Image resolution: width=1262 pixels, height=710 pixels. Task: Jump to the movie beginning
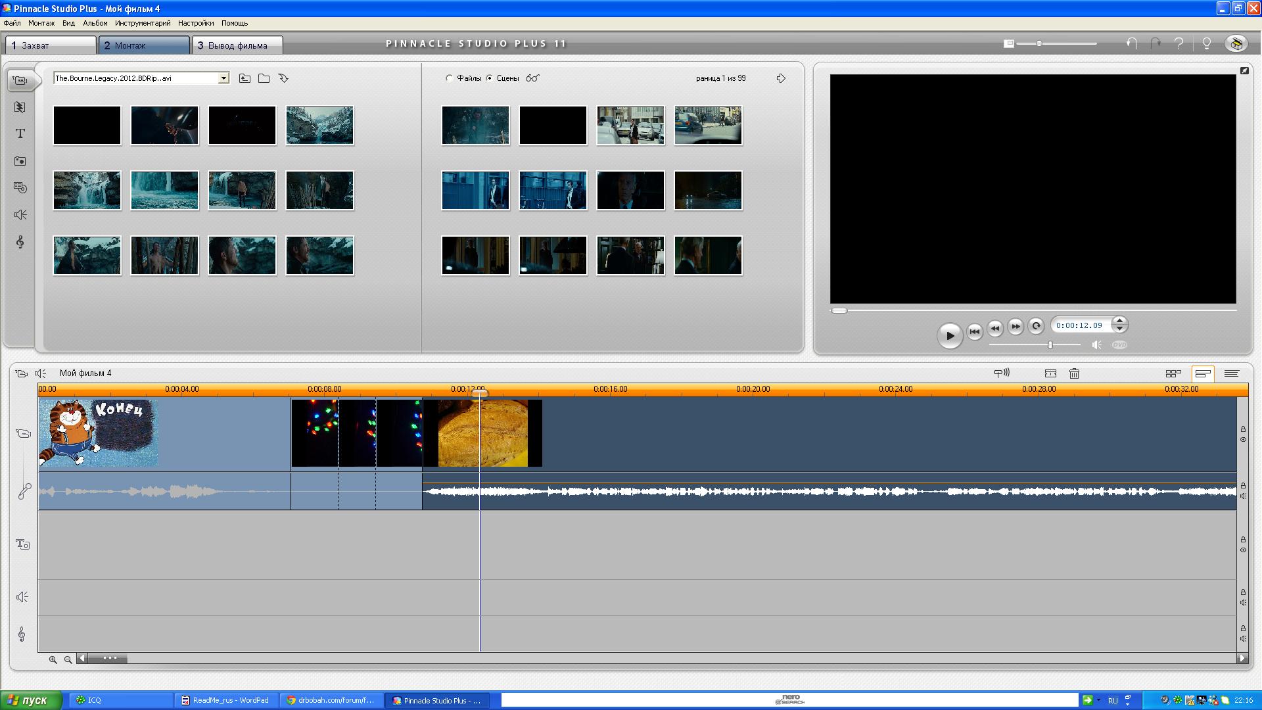(x=975, y=331)
